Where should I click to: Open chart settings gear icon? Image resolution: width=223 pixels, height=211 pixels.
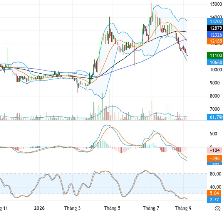(x=218, y=209)
